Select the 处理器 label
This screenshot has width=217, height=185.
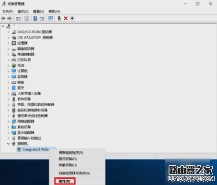[23, 43]
